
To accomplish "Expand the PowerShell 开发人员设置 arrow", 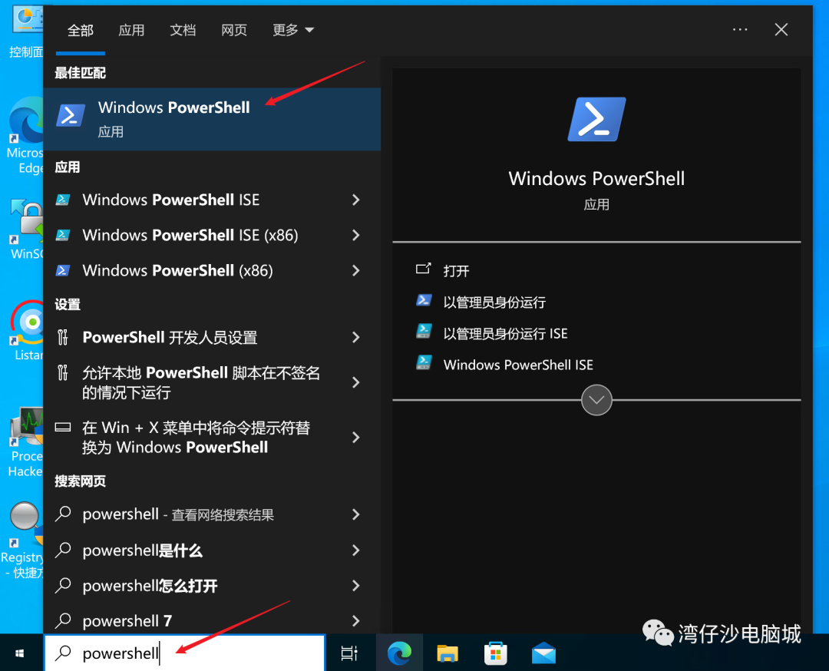I will pyautogui.click(x=356, y=337).
